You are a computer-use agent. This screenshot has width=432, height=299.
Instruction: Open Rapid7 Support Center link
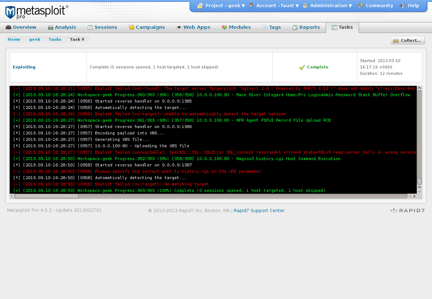point(259,210)
